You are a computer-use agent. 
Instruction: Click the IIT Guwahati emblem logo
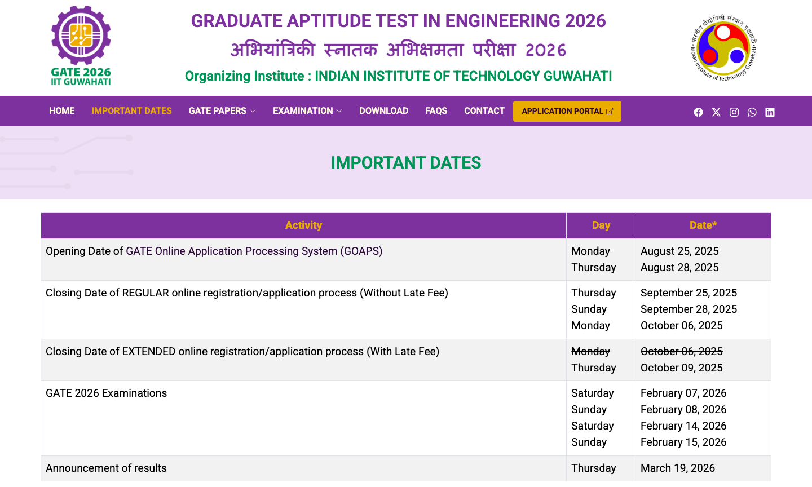(x=724, y=47)
